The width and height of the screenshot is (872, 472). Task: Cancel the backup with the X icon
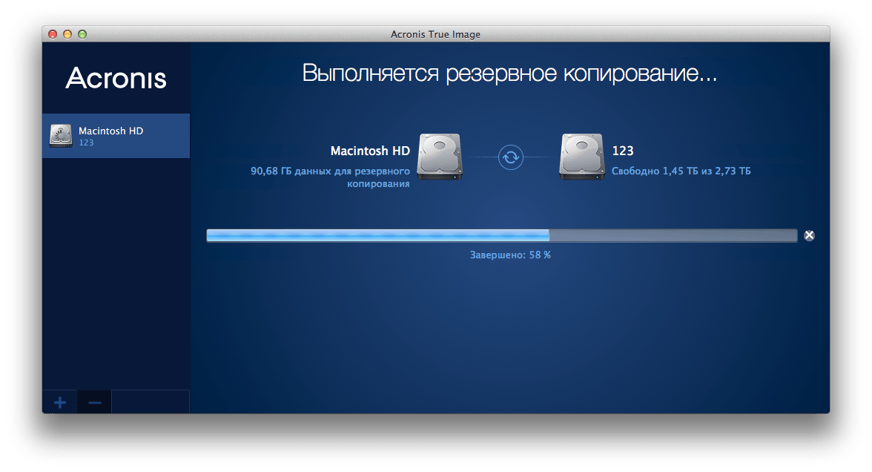pyautogui.click(x=809, y=235)
